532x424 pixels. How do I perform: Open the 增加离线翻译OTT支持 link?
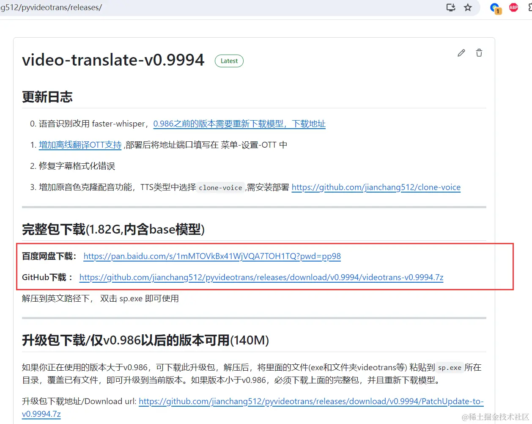[x=80, y=144]
